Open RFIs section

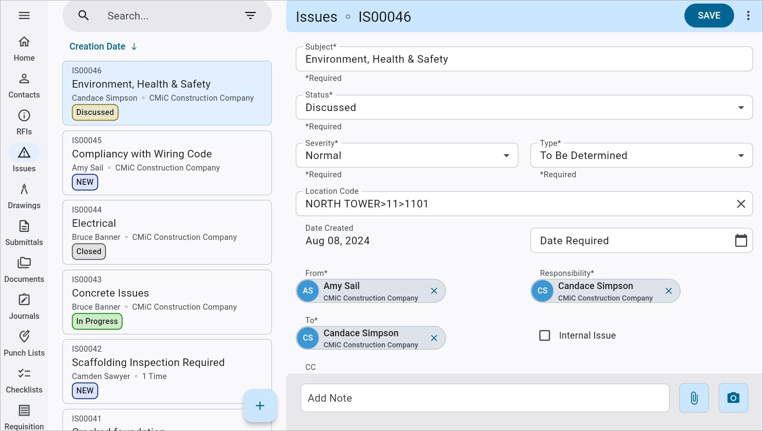(24, 123)
